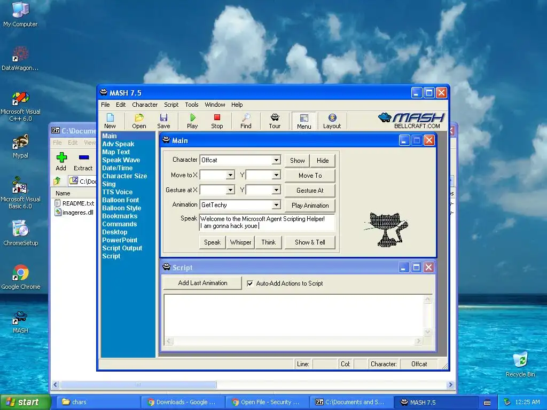This screenshot has width=547, height=410.
Task: Expand the Move to X dropdown
Action: [230, 175]
